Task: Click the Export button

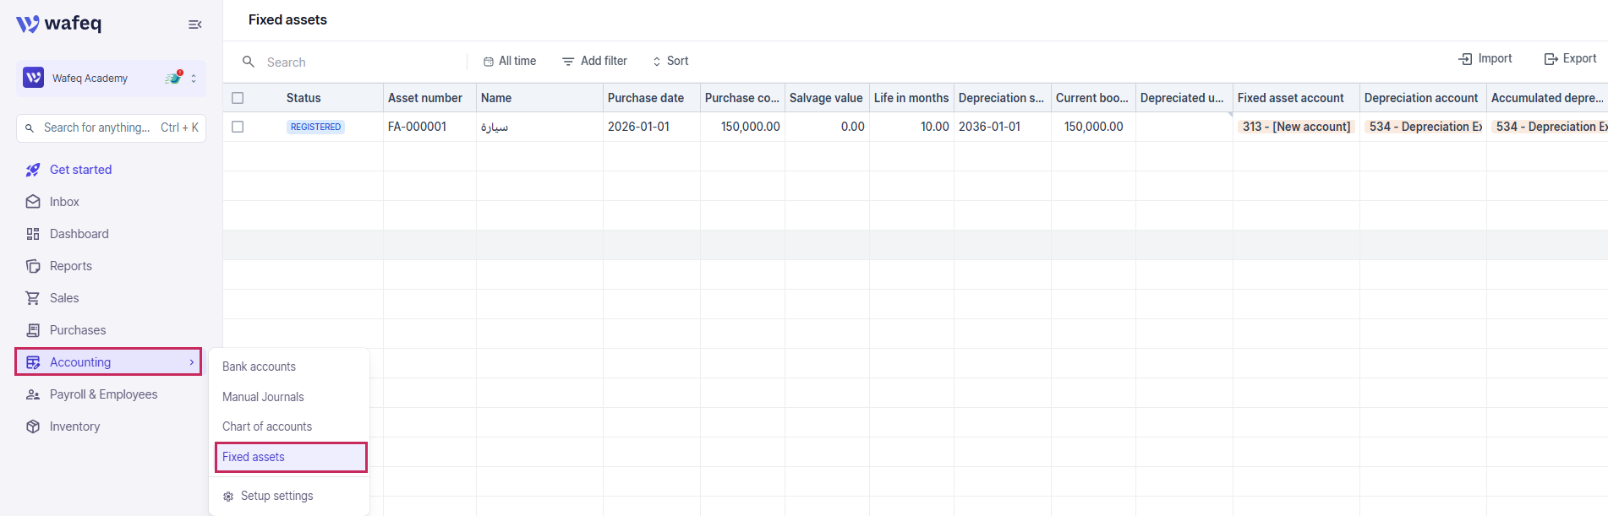Action: coord(1570,58)
